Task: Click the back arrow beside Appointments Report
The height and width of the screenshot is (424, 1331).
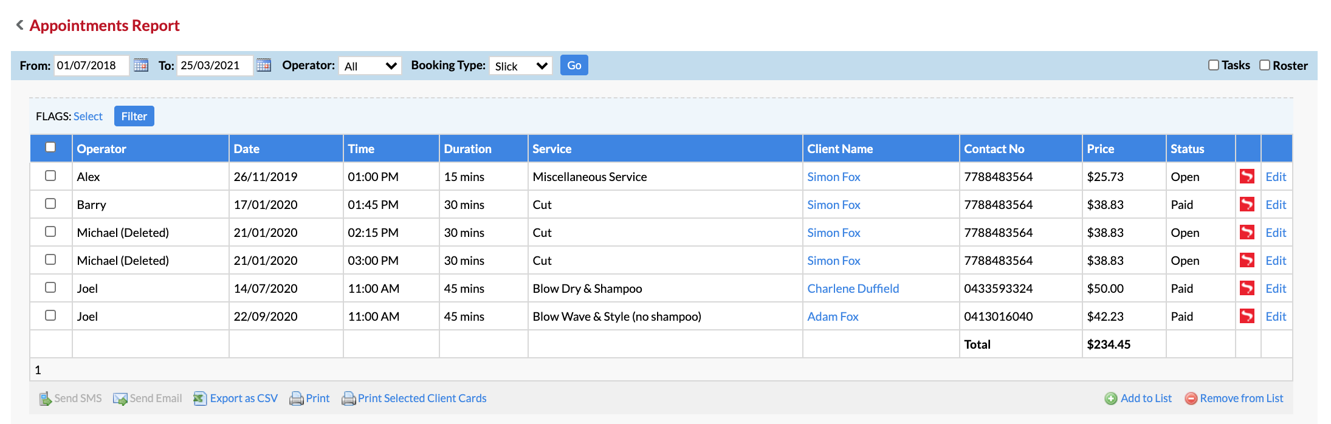Action: pyautogui.click(x=20, y=25)
